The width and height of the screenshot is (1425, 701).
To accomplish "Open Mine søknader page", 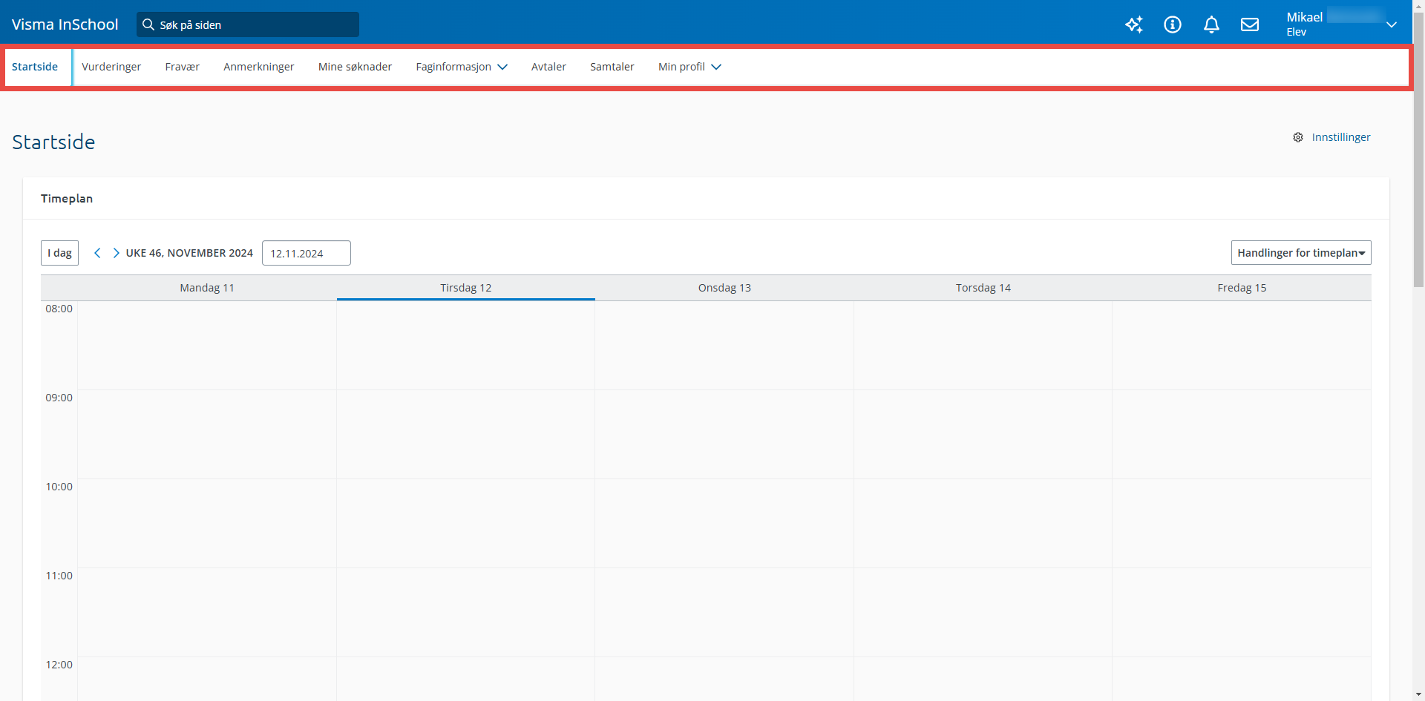I will (355, 67).
